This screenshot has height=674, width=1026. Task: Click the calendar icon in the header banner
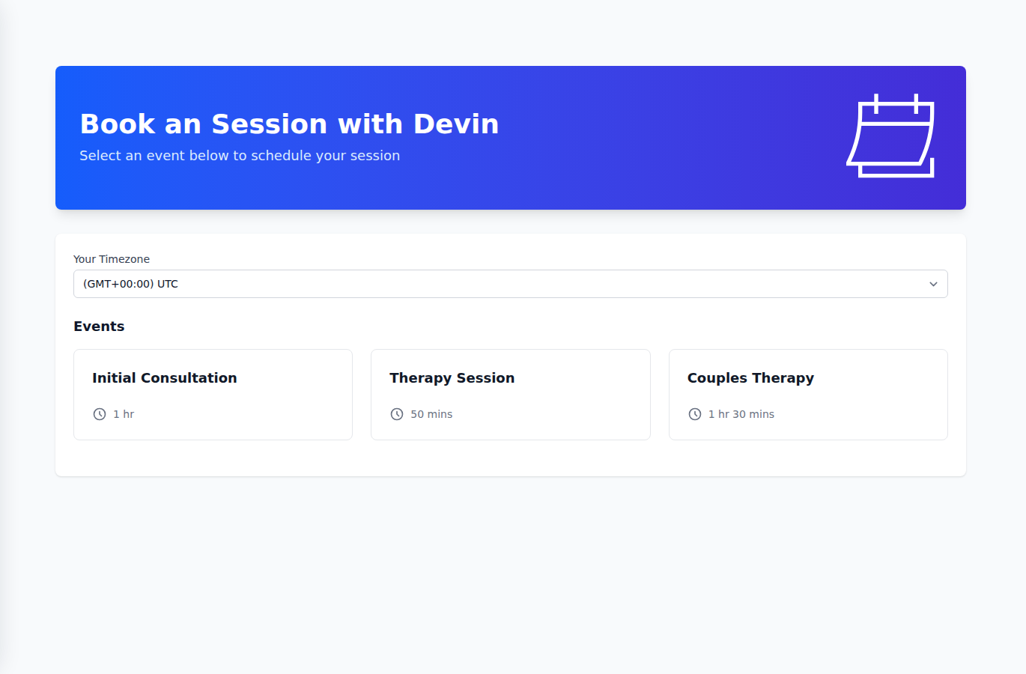(x=890, y=136)
